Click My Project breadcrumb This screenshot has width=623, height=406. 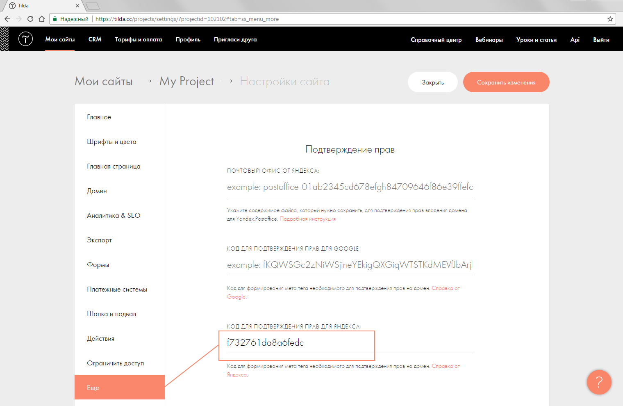[x=186, y=82]
